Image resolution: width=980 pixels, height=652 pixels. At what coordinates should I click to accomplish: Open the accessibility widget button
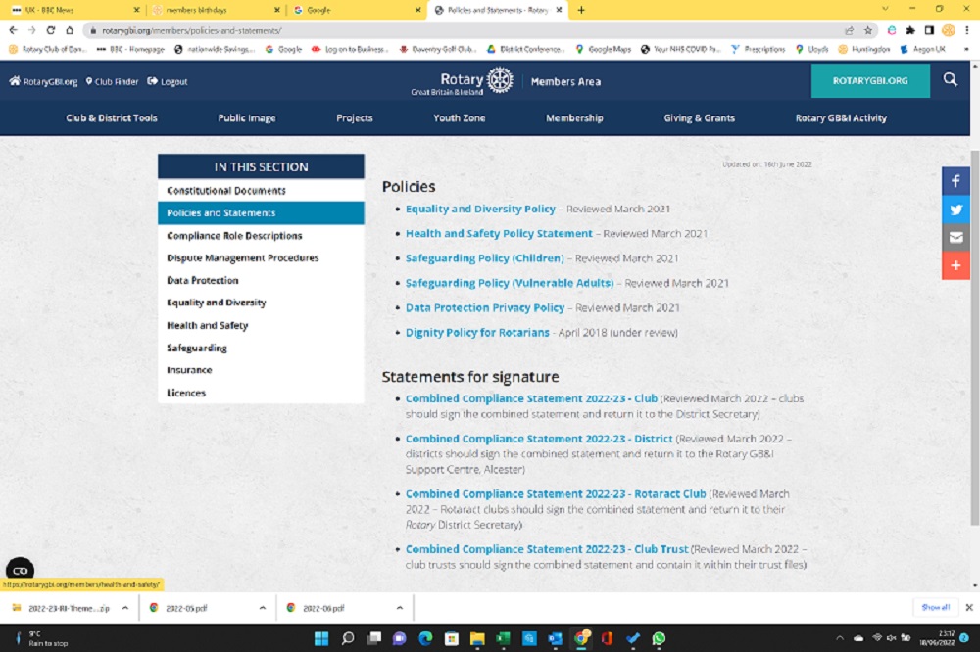pos(20,570)
